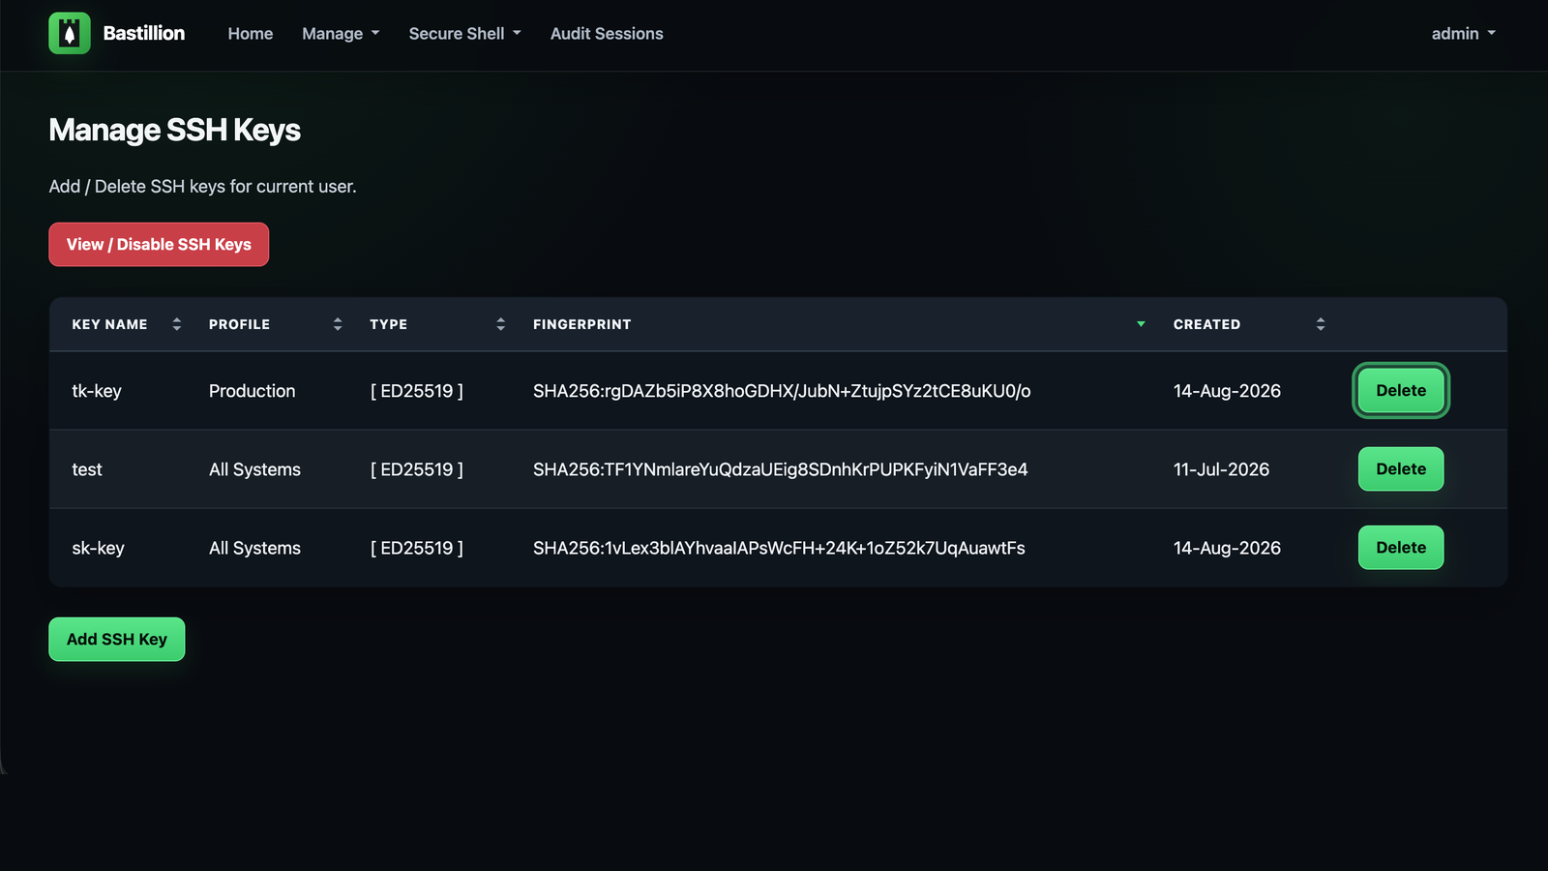Image resolution: width=1548 pixels, height=871 pixels.
Task: Select fingerprint starting SHA256:TF1YNmlare
Action: pos(781,469)
